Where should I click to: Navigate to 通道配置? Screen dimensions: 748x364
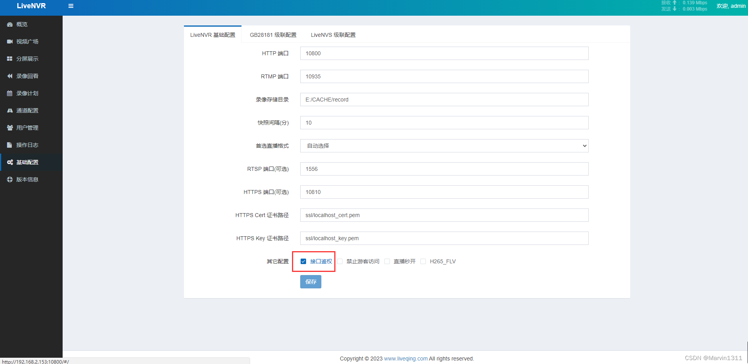pyautogui.click(x=31, y=110)
